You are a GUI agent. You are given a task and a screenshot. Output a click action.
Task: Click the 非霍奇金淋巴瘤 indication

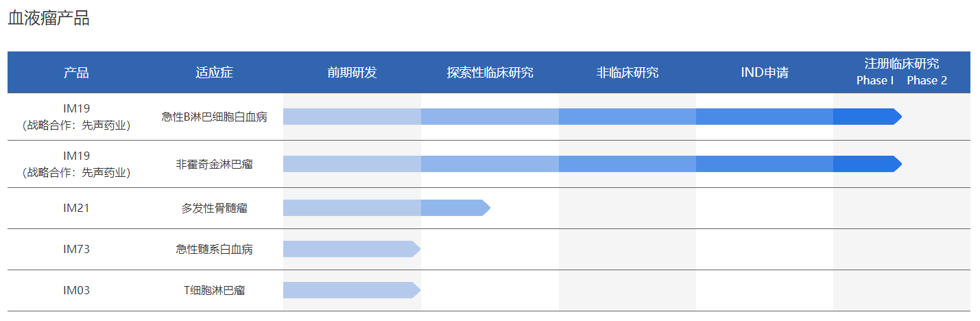click(214, 164)
